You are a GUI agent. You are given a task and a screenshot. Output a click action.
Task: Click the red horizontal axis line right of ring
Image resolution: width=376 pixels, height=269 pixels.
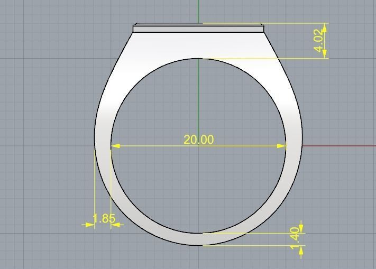(339, 146)
